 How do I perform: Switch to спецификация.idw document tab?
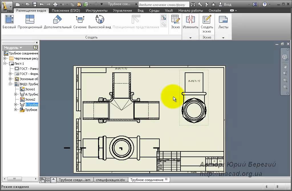click(x=110, y=180)
